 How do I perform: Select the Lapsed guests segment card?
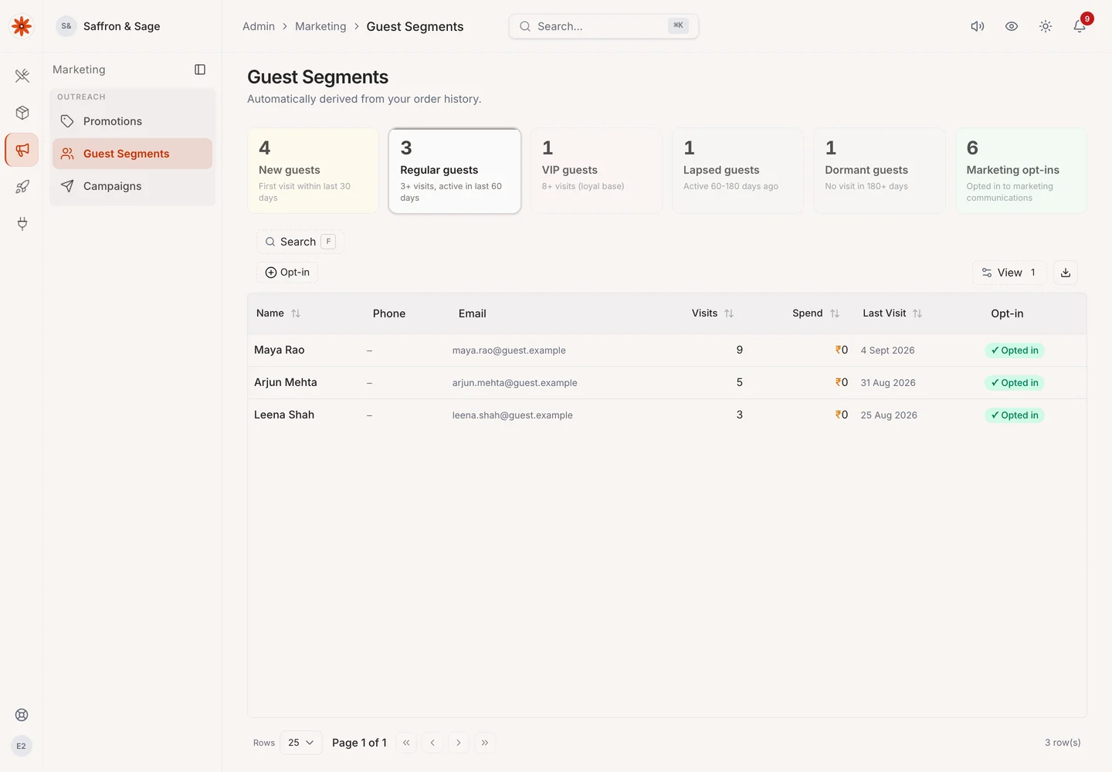(737, 171)
